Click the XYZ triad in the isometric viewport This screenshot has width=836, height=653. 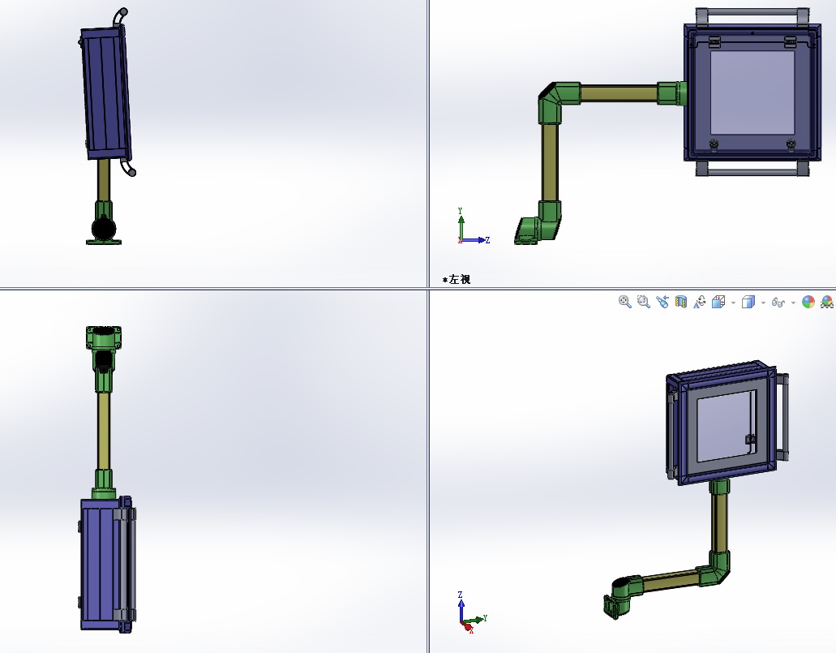coord(473,612)
